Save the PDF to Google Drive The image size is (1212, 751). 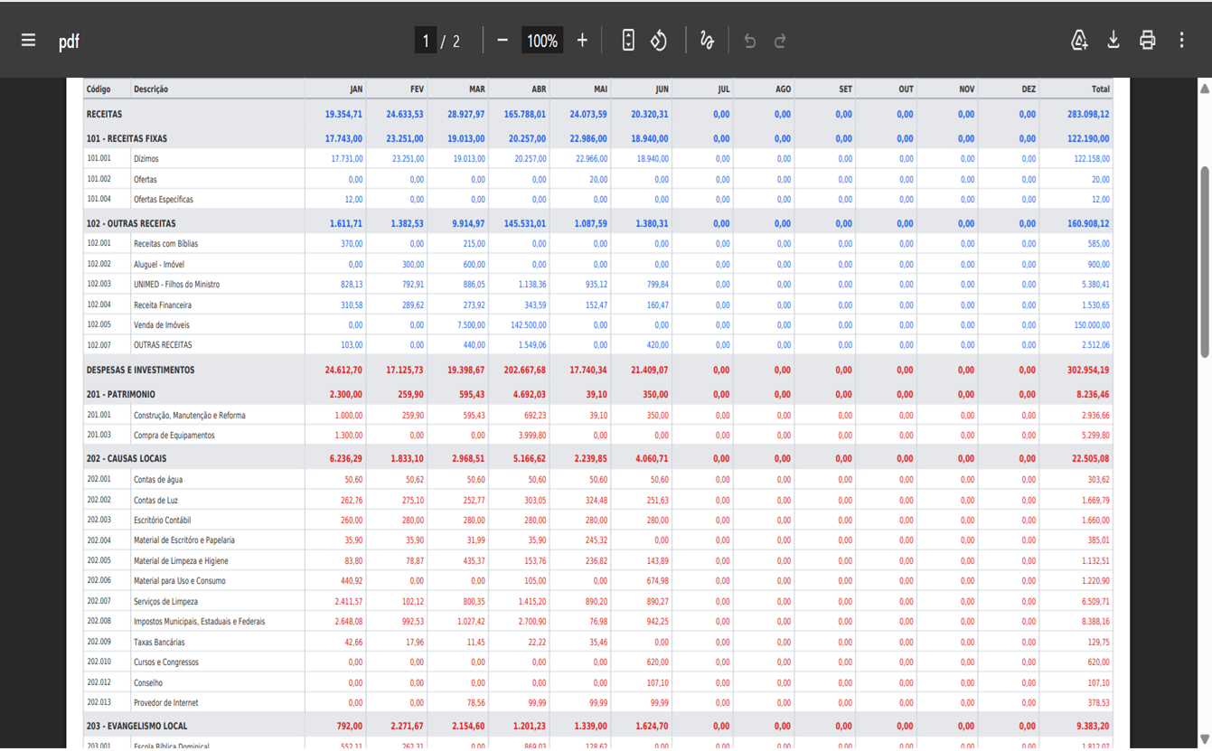pos(1079,41)
